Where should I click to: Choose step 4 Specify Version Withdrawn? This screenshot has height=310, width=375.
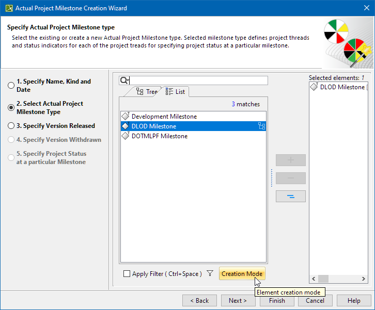pos(11,139)
